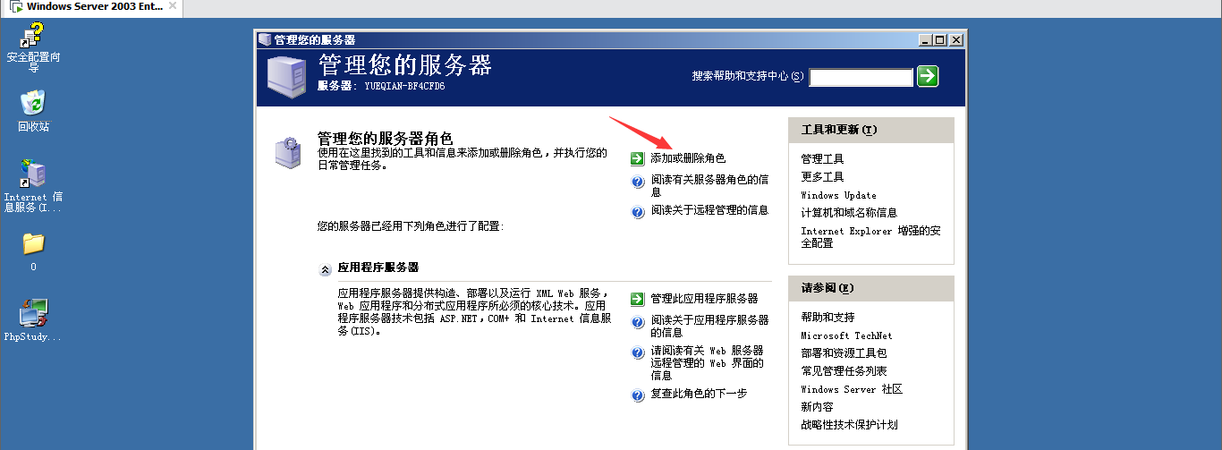This screenshot has width=1222, height=450.
Task: Open the 管理此应用程序服务器 link
Action: pyautogui.click(x=704, y=299)
